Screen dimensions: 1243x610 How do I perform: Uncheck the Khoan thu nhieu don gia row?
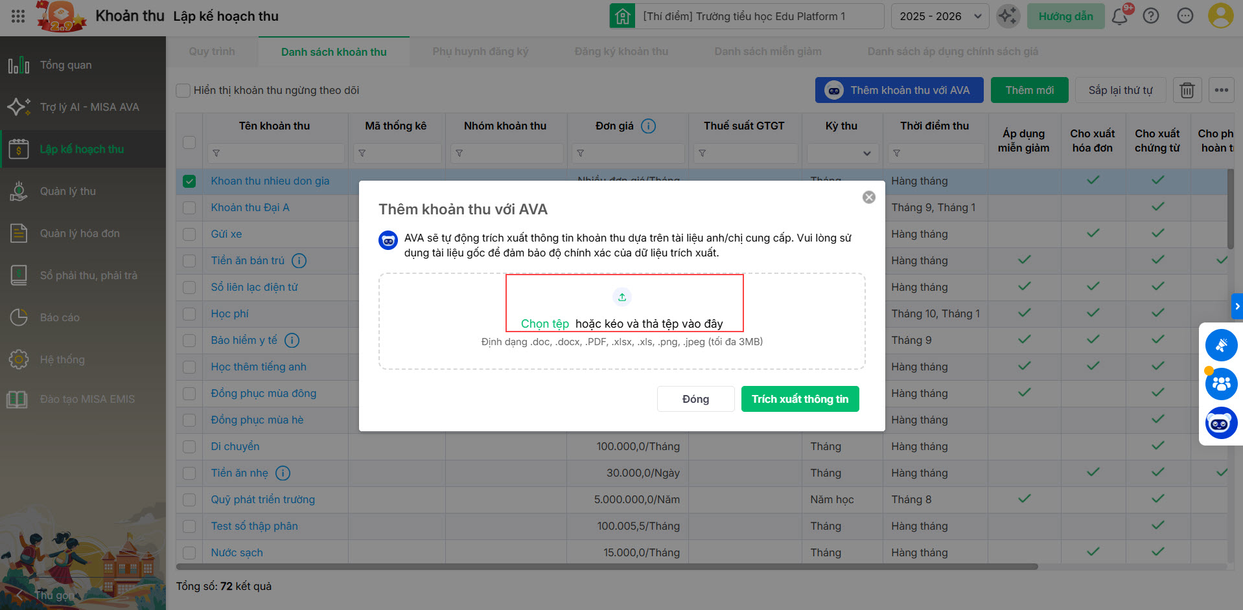(x=189, y=181)
